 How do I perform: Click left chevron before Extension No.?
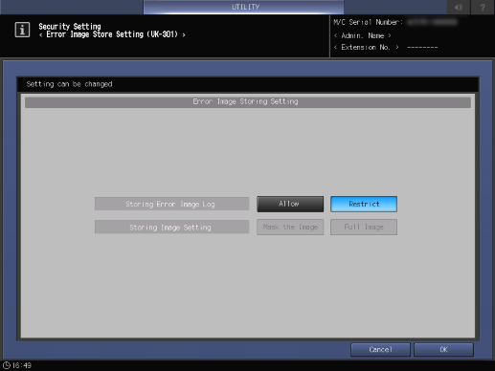(335, 47)
